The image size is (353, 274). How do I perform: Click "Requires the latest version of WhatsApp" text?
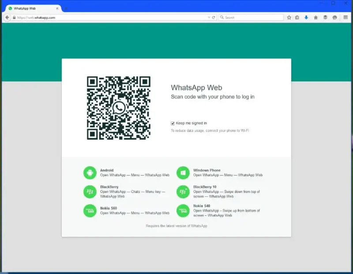[176, 226]
